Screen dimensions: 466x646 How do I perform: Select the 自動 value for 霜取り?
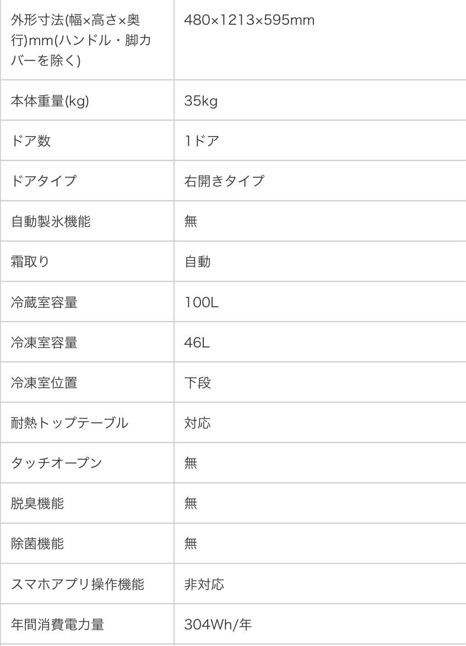(x=197, y=262)
